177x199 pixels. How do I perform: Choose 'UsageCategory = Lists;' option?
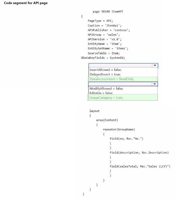(x=123, y=98)
